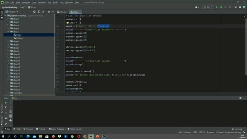Click the run with coverage icon
The width and height of the screenshot is (247, 139).
pos(225,7)
